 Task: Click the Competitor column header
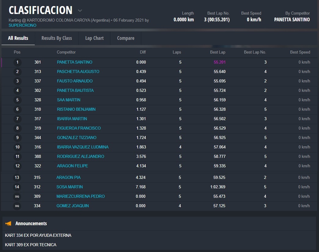click(66, 52)
